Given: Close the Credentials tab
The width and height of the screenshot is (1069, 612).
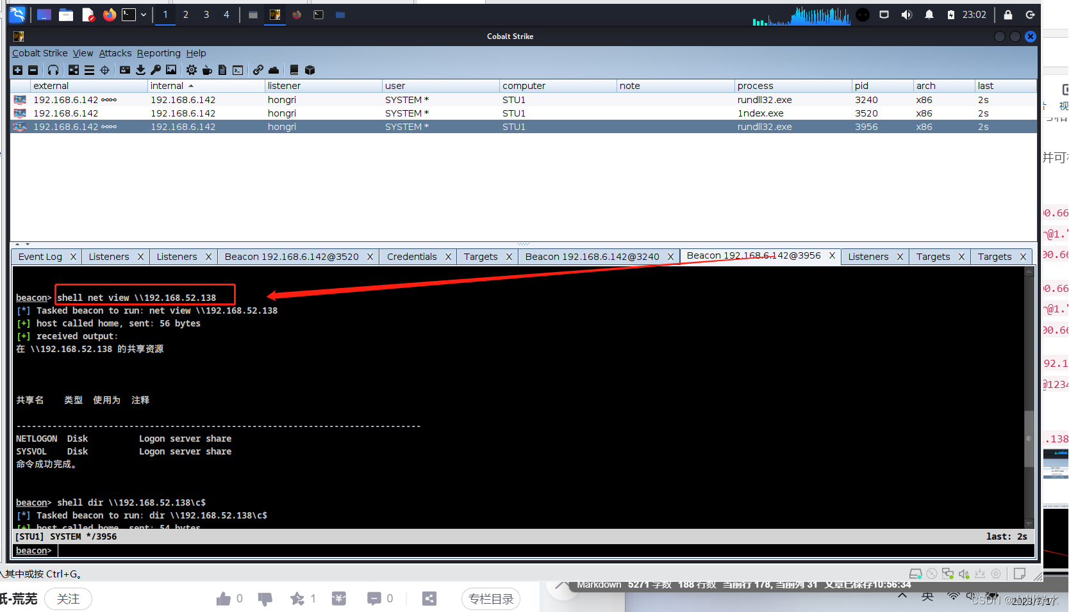Looking at the screenshot, I should click(x=448, y=257).
